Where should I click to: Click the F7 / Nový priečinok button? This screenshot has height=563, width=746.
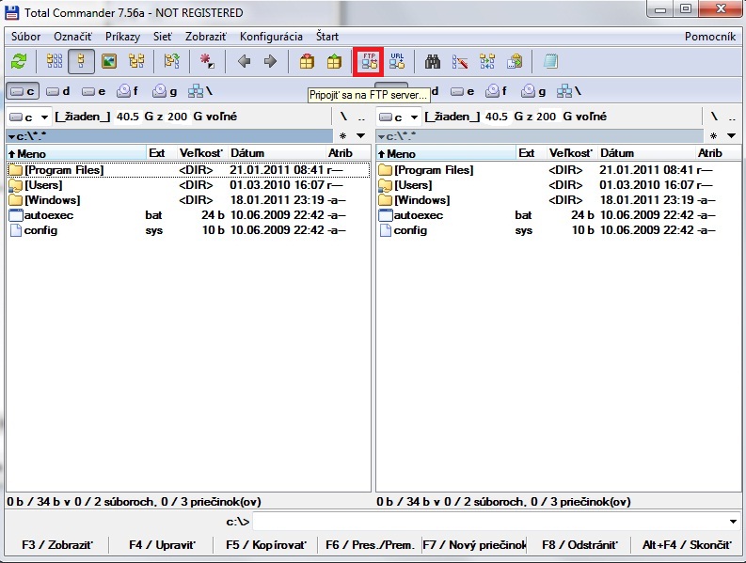click(474, 545)
